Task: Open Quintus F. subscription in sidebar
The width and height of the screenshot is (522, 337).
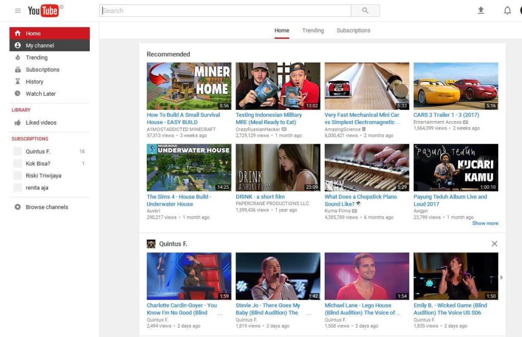Action: [x=49, y=152]
